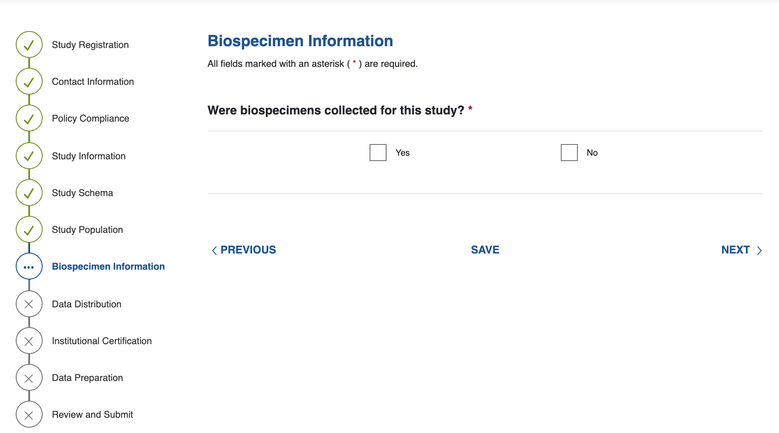Image resolution: width=779 pixels, height=433 pixels.
Task: Check the Yes biospecimens checkbox
Action: point(378,153)
